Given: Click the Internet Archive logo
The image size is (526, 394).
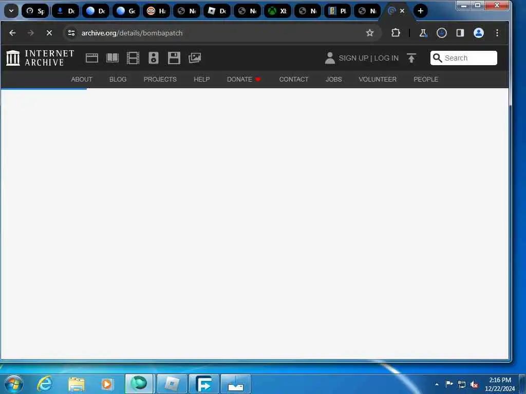Looking at the screenshot, I should point(40,58).
